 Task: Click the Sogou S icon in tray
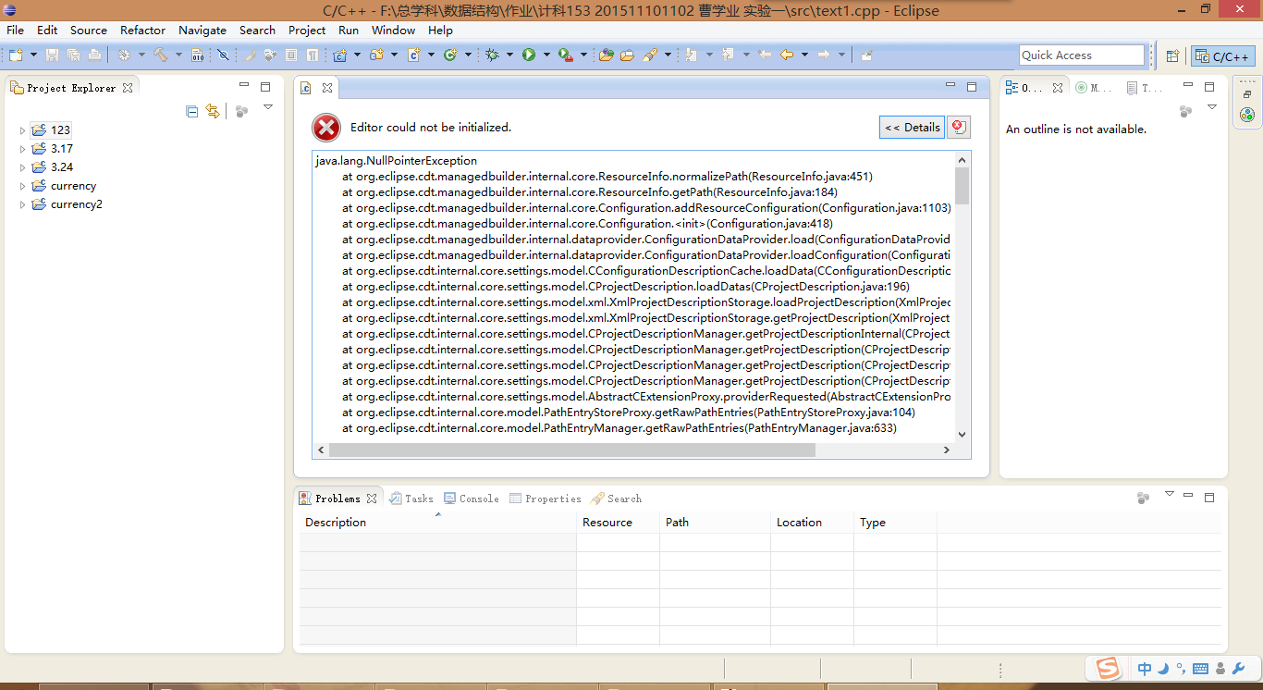(x=1108, y=668)
